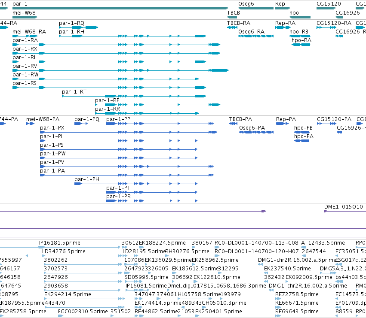Screen dimensions: 366x318
Task: Select the par-1 gene label
Action: 20,4
